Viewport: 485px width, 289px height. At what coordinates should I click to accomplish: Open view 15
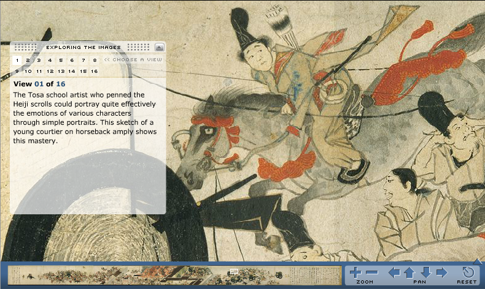[x=83, y=71]
